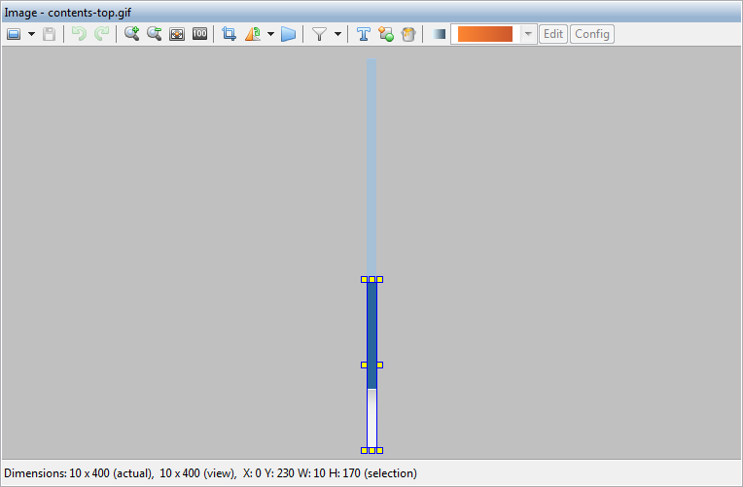Expand the Rotate/Flip dropdown arrow
743x487 pixels.
[x=270, y=34]
